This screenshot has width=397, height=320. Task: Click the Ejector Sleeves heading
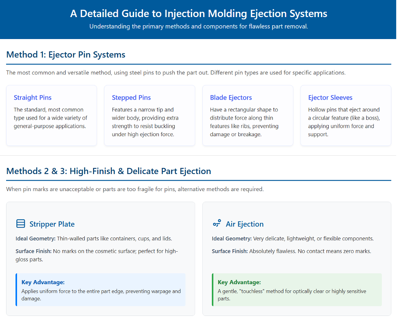point(330,98)
